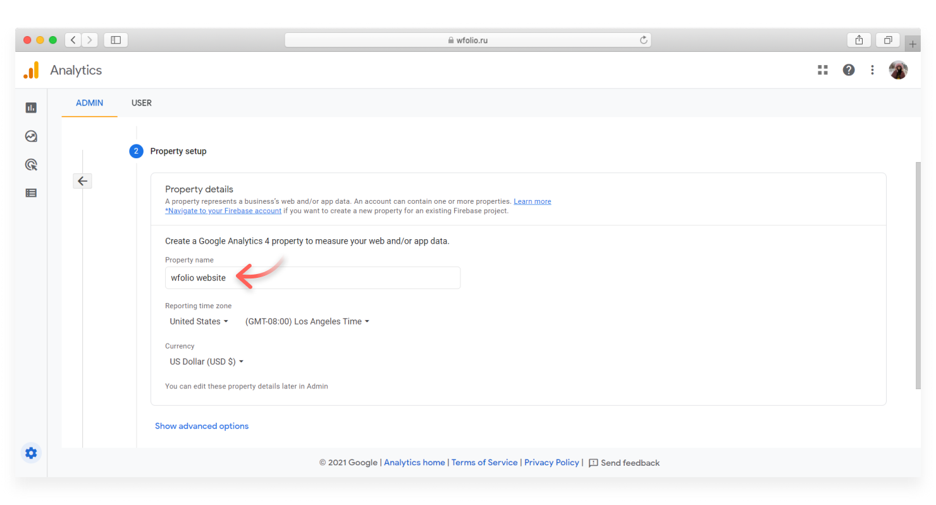Open the Help question mark icon
The width and height of the screenshot is (936, 505).
[849, 70]
